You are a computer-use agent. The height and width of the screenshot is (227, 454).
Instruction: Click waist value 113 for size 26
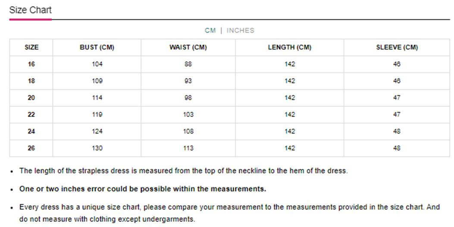coord(188,148)
